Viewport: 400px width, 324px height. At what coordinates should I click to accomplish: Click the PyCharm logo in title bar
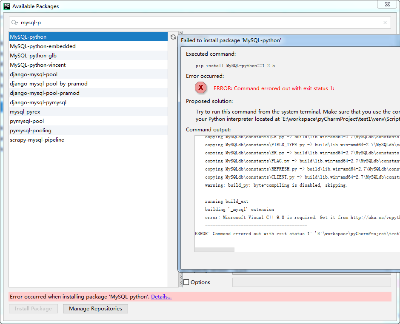point(7,6)
